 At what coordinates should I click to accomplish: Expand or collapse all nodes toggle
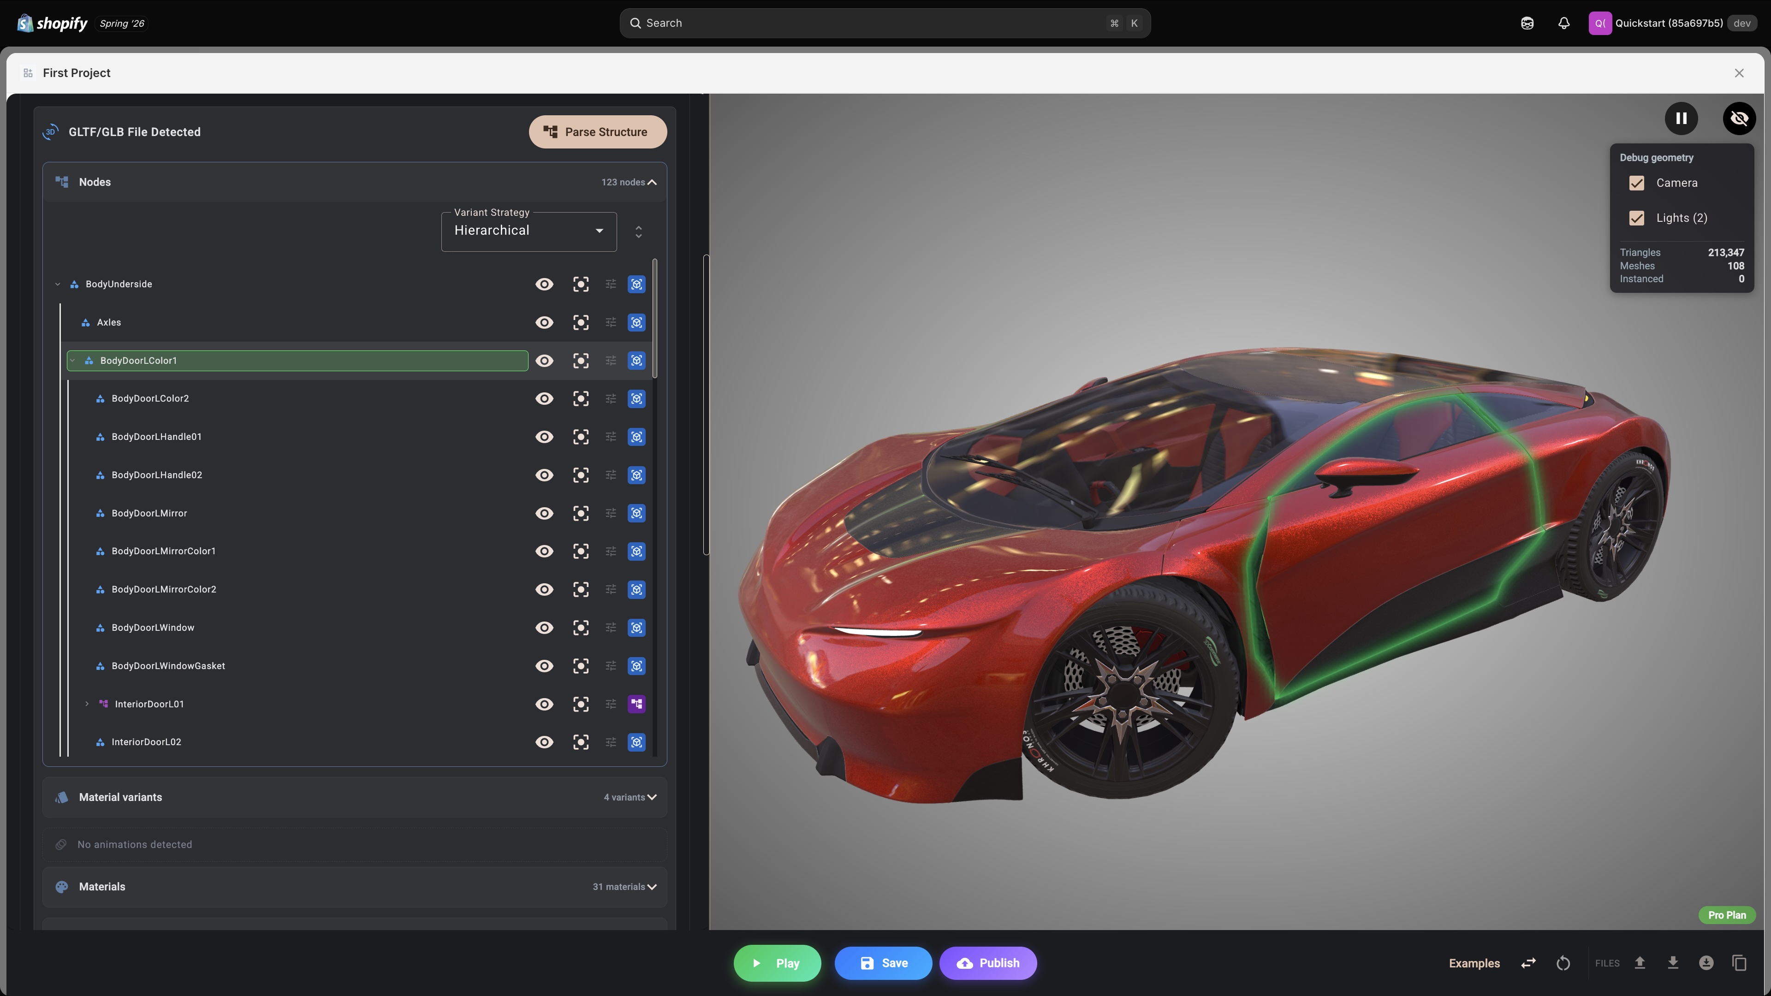point(639,231)
